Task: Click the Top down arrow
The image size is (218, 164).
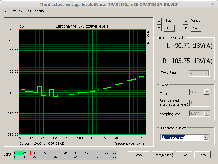Action: click(x=159, y=28)
